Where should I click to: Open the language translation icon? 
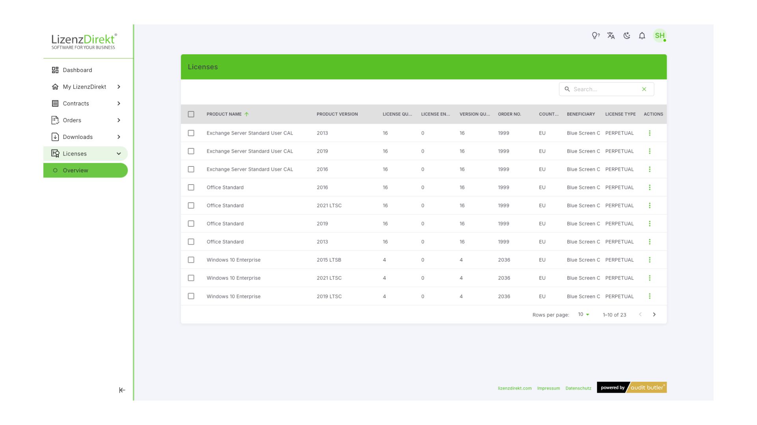611,36
